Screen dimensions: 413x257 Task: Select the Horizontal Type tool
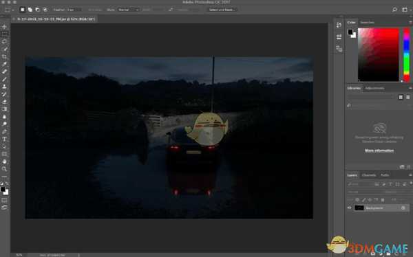point(5,139)
